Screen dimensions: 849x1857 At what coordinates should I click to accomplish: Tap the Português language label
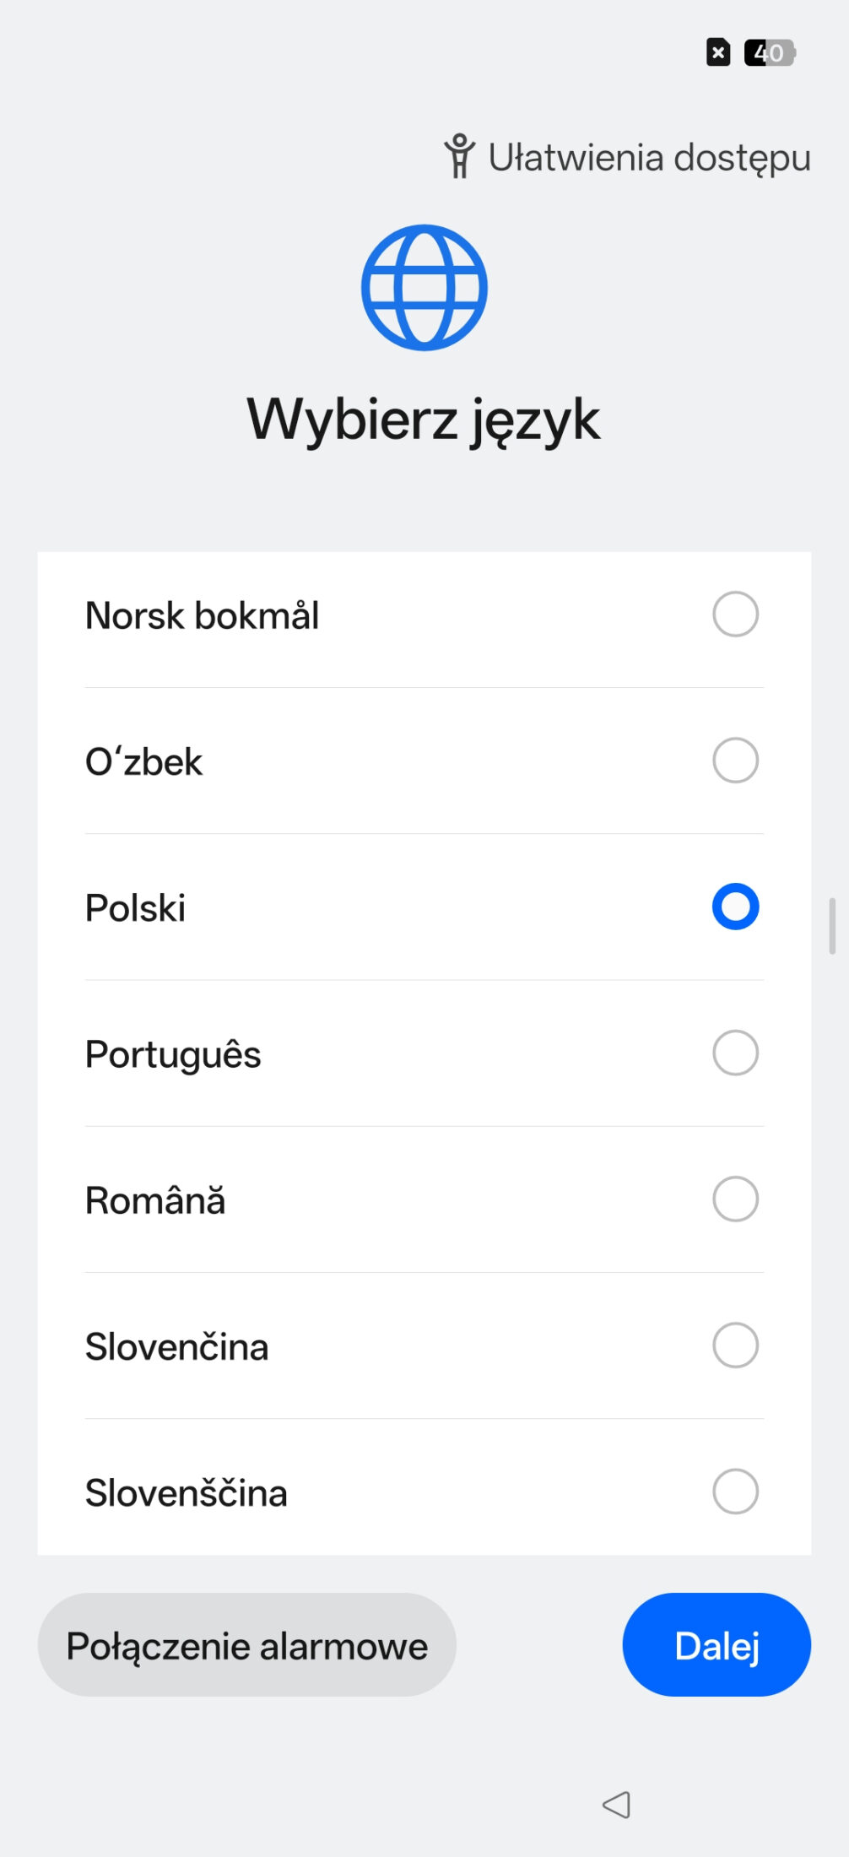pyautogui.click(x=173, y=1054)
